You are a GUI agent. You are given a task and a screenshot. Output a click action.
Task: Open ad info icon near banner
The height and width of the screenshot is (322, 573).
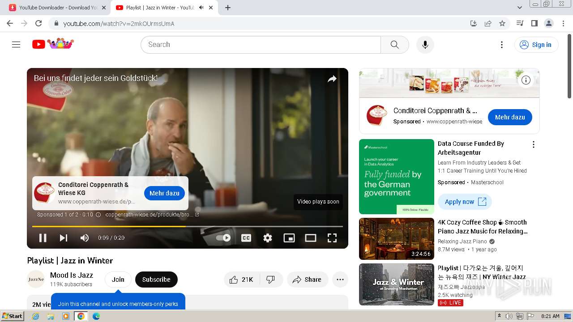[526, 80]
